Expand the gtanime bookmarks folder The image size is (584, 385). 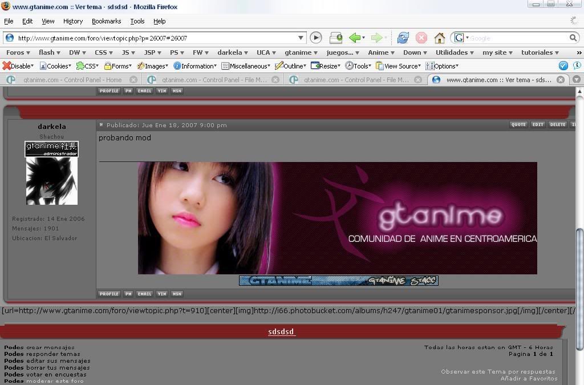[x=301, y=52]
